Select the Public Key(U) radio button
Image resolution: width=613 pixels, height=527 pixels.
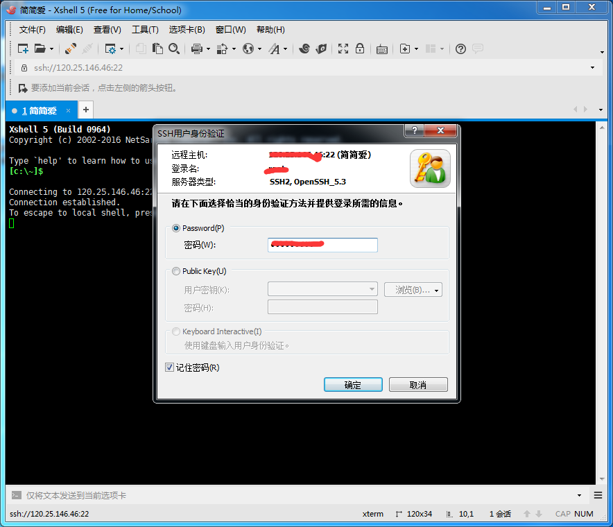coord(176,271)
